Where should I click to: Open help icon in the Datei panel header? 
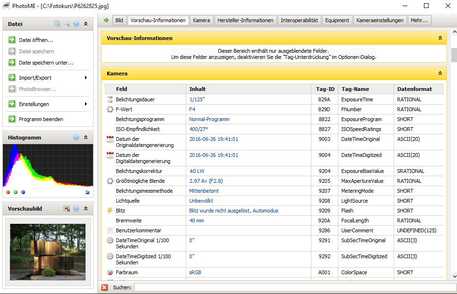coord(76,24)
